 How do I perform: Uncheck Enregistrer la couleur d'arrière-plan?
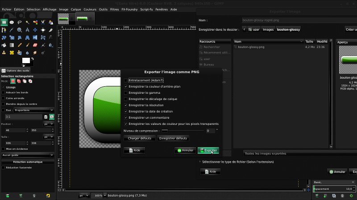tap(125, 87)
